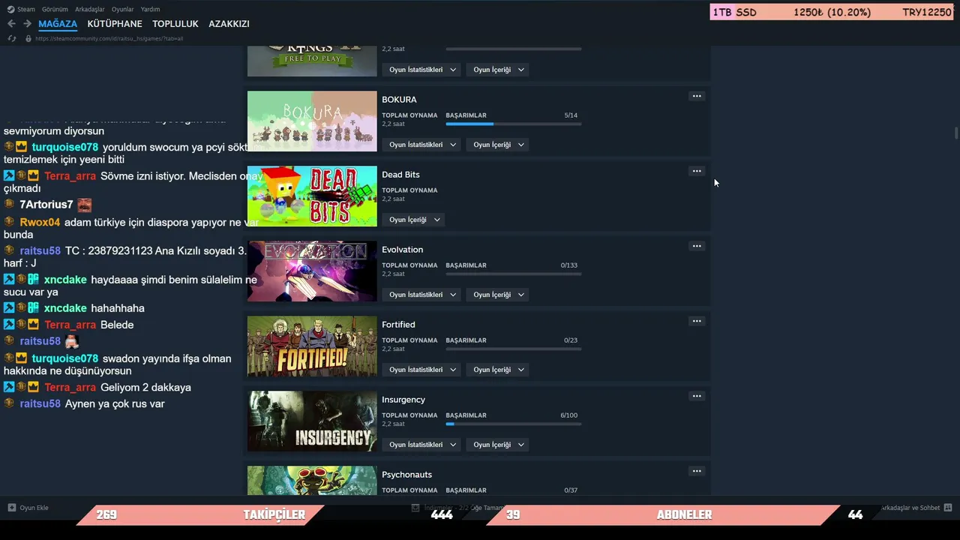
Task: Click Insurgency's 6/100 achievement count
Action: (x=569, y=415)
